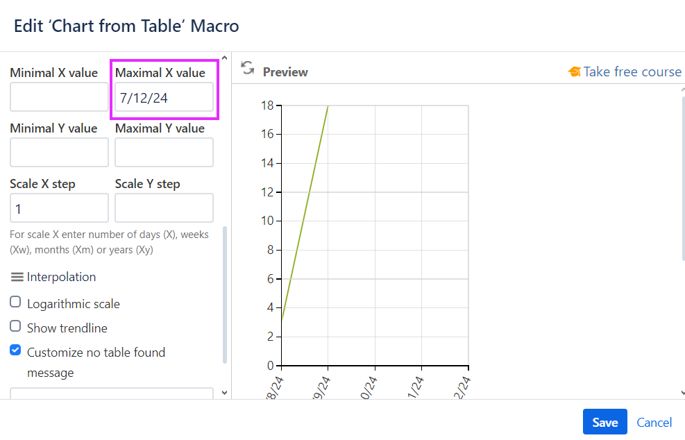Expand the Interpolation section
The width and height of the screenshot is (685, 440).
61,277
